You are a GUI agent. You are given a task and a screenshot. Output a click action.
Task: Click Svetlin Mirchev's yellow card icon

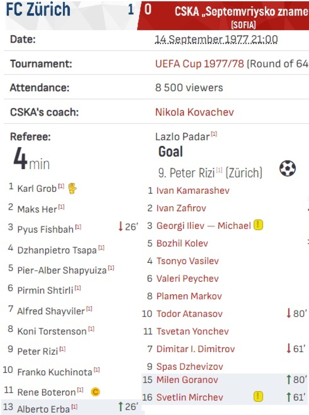258,397
